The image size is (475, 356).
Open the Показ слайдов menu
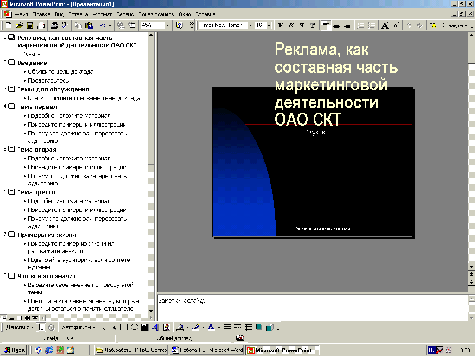156,14
